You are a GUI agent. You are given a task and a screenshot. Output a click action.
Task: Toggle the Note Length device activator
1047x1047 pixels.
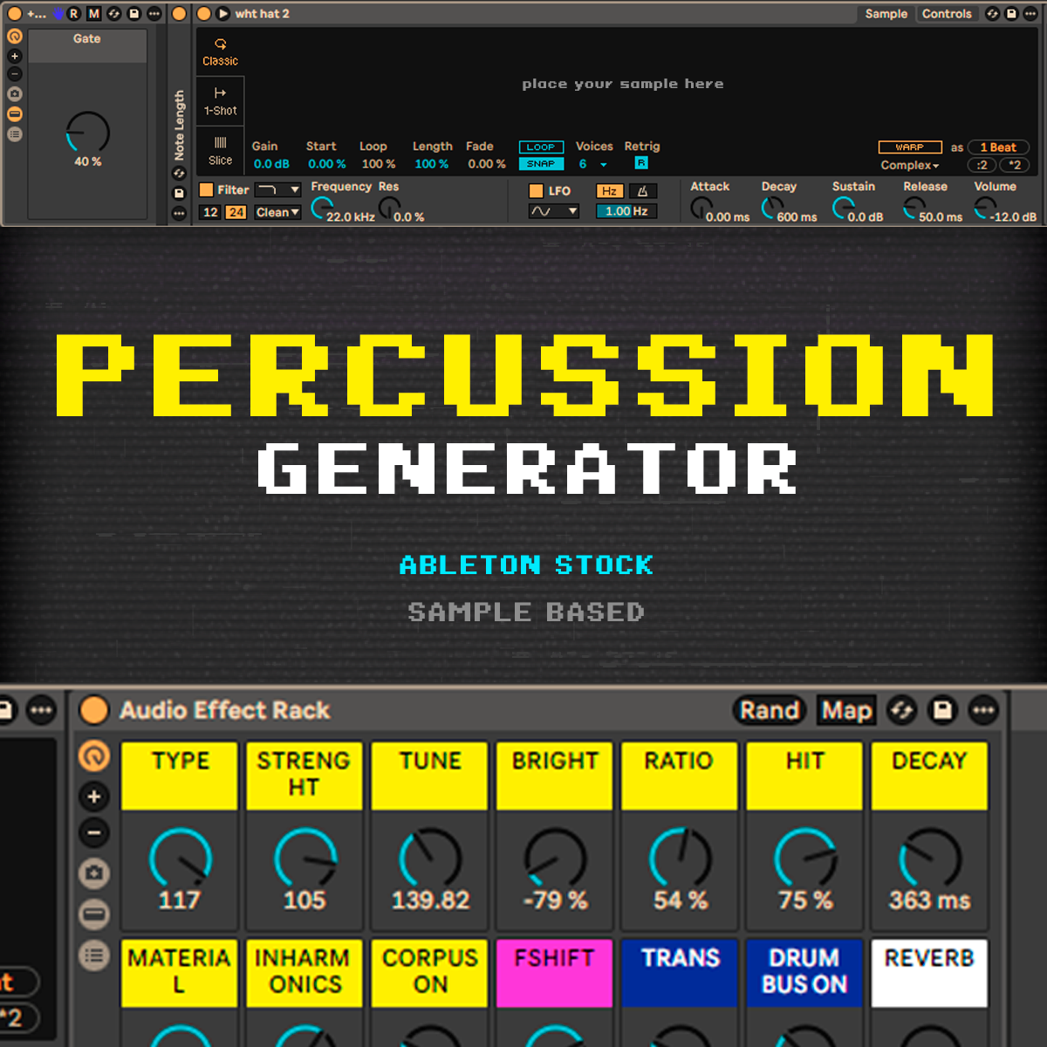click(179, 14)
